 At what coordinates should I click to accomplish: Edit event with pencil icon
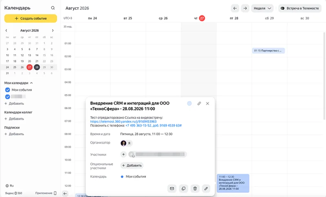click(206, 188)
